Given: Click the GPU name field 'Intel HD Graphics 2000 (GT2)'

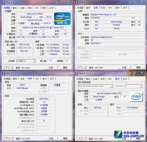Looking at the screenshot, I should 109,94.
